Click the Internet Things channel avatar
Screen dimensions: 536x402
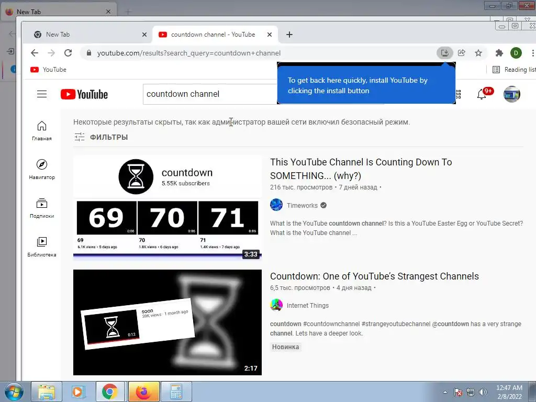276,305
